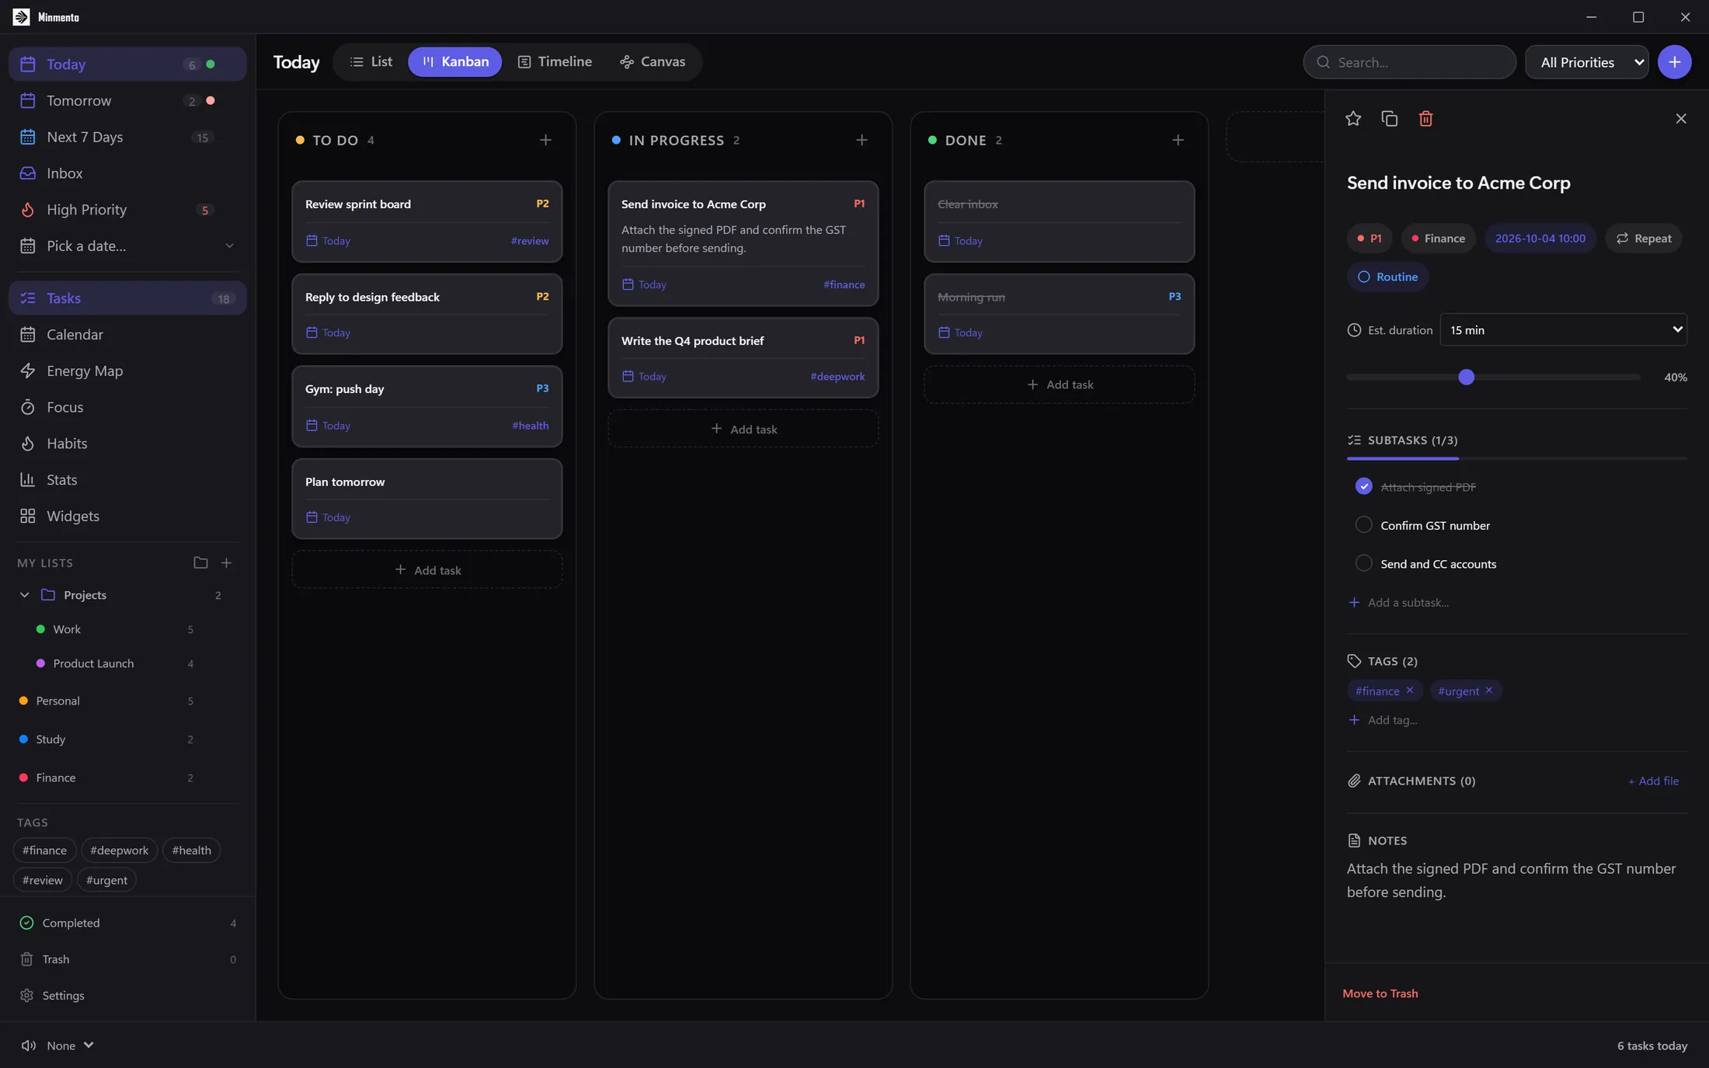Open the Stats section
This screenshot has width=1709, height=1068.
127,480
